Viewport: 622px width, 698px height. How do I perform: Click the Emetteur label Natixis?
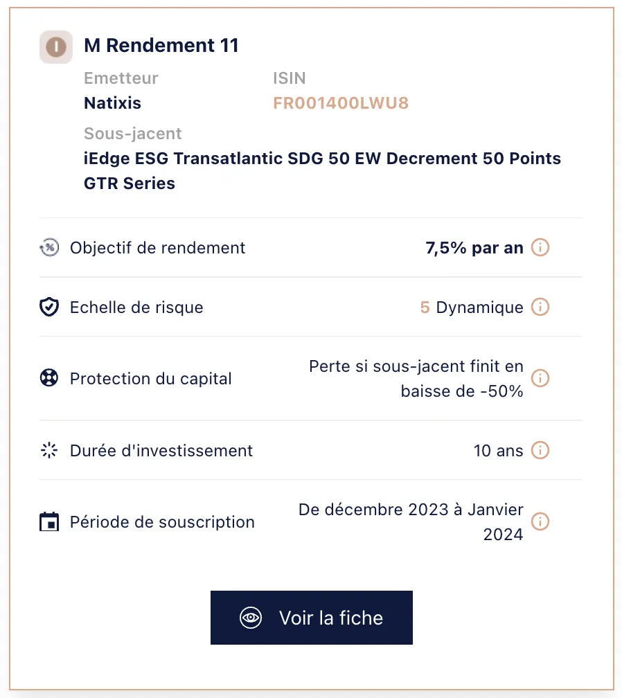click(112, 102)
